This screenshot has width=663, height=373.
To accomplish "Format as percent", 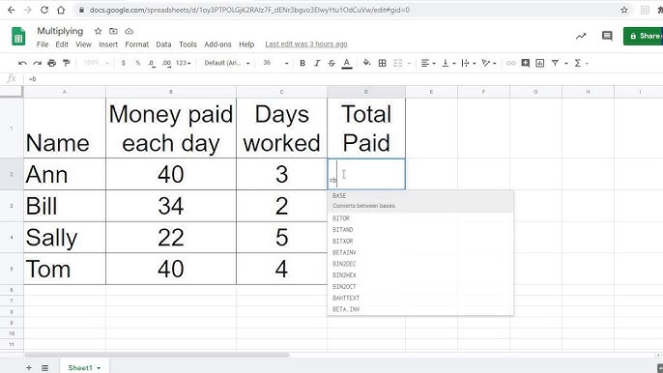I will point(137,63).
